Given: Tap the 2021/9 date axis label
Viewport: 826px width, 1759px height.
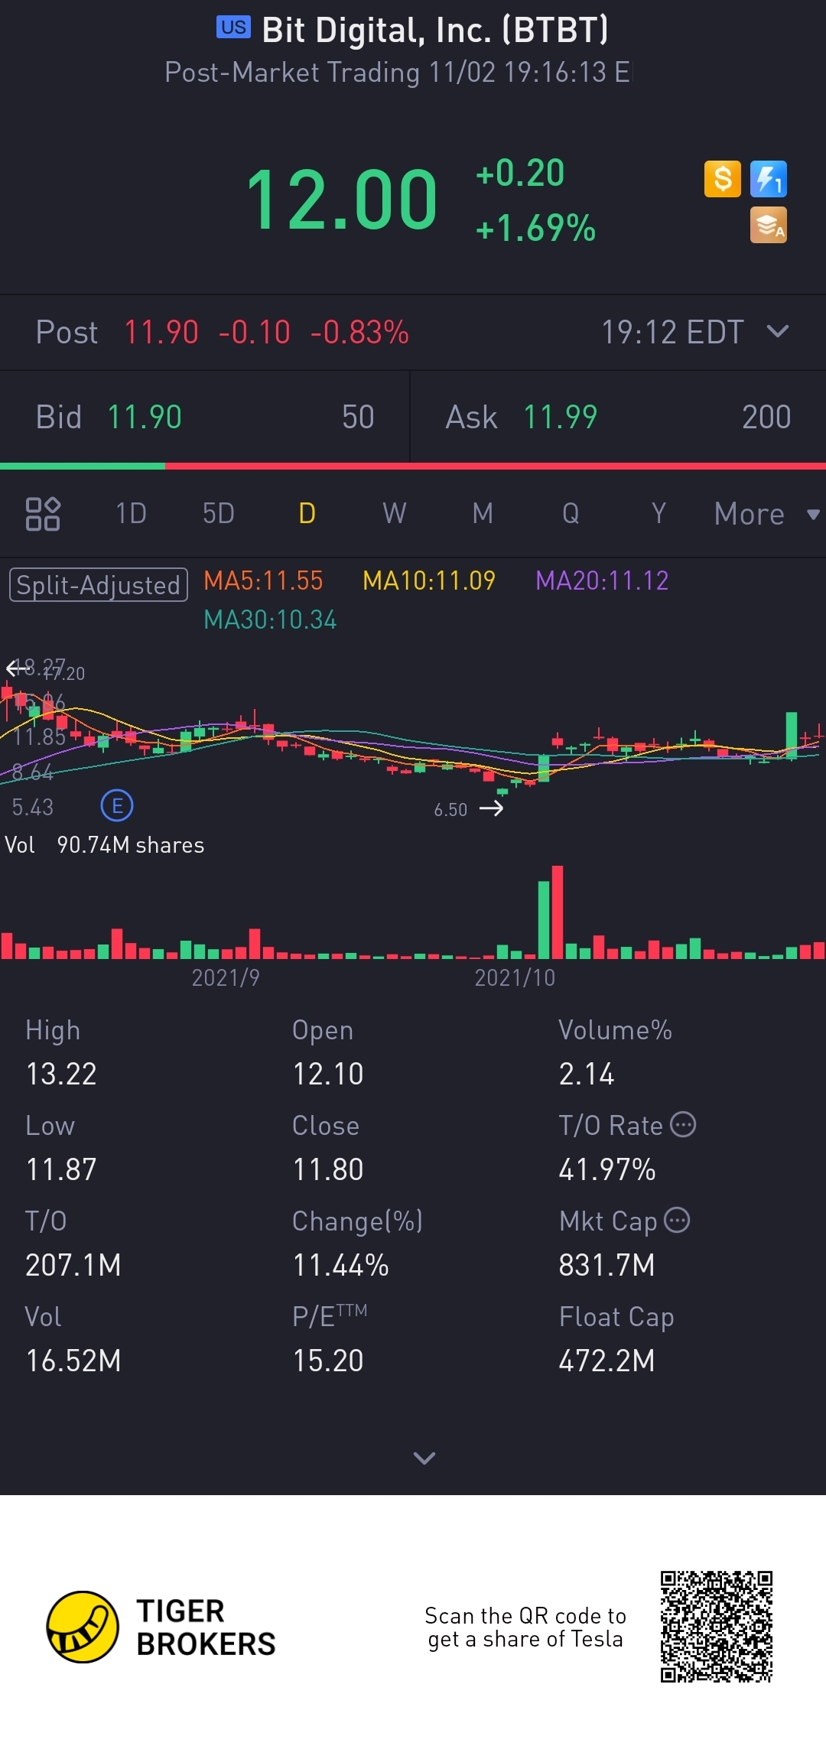Looking at the screenshot, I should [x=226, y=977].
